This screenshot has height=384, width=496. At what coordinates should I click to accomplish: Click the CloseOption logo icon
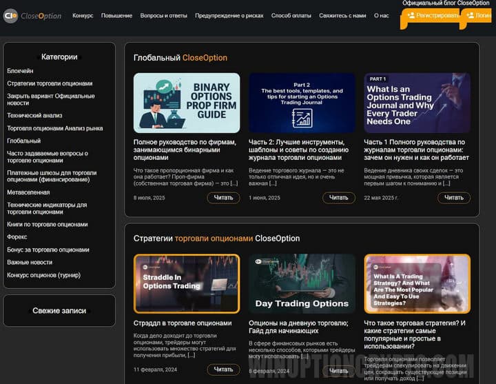[x=10, y=16]
